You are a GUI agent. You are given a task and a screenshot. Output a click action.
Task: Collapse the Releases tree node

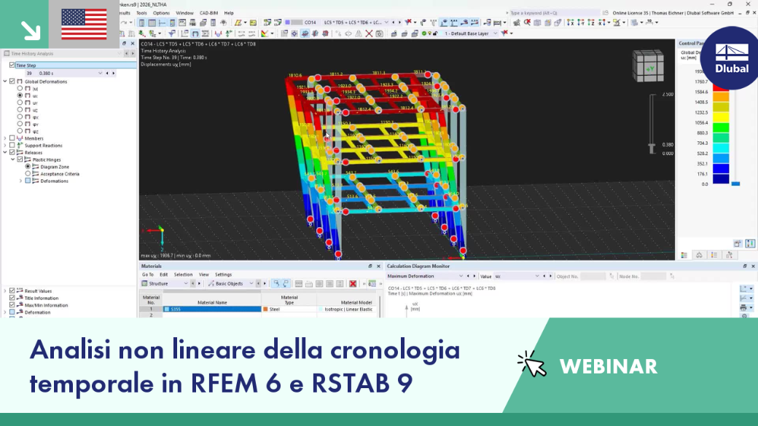pos(5,152)
